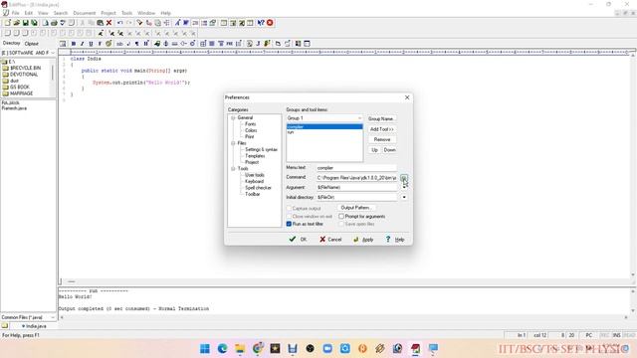The height and width of the screenshot is (358, 637).
Task: Select the India.java document tab
Action: [x=34, y=326]
